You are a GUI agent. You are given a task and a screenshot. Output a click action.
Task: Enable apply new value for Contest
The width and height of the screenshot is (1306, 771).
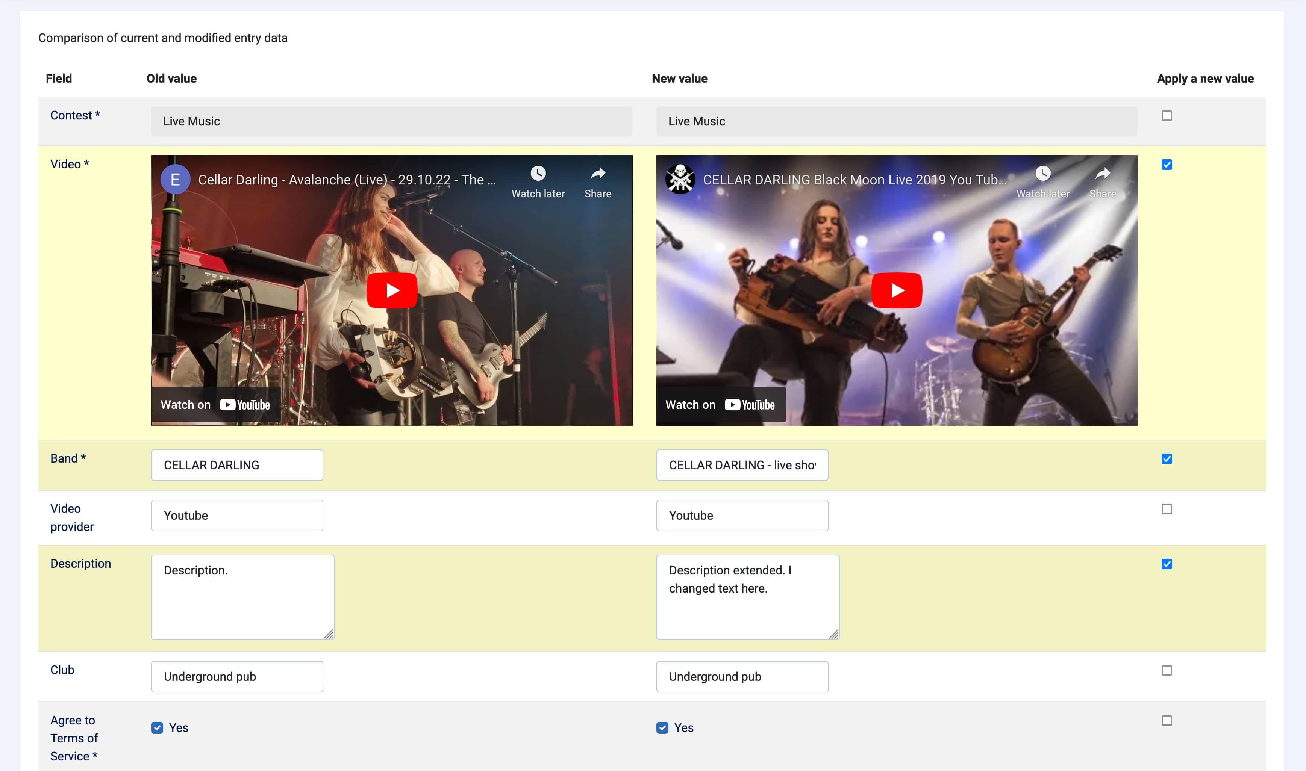tap(1167, 116)
